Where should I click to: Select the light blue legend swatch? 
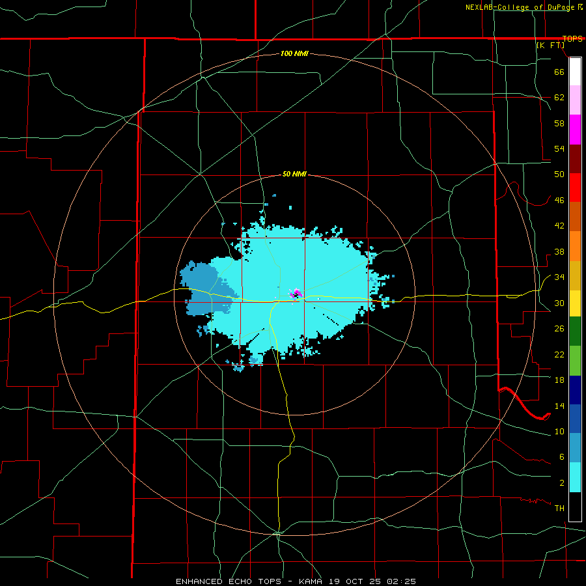(x=575, y=448)
